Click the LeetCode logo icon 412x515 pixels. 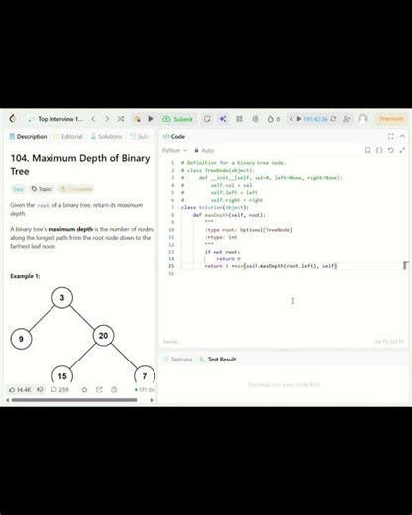pyautogui.click(x=13, y=119)
